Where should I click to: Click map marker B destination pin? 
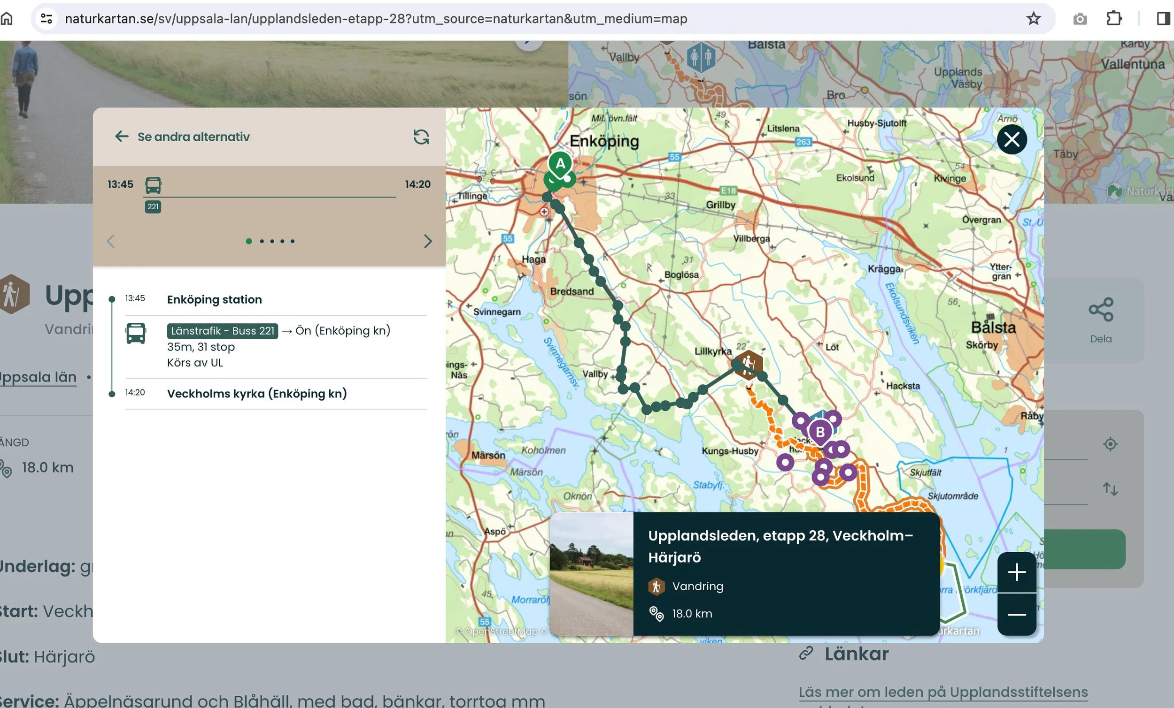click(x=820, y=432)
